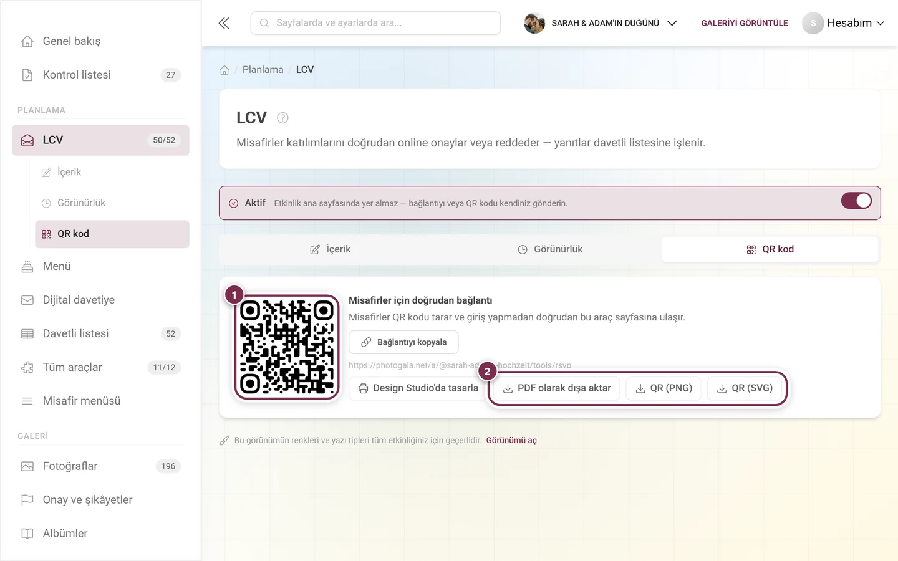Click the Dijital davetiye envelope icon

(x=27, y=300)
